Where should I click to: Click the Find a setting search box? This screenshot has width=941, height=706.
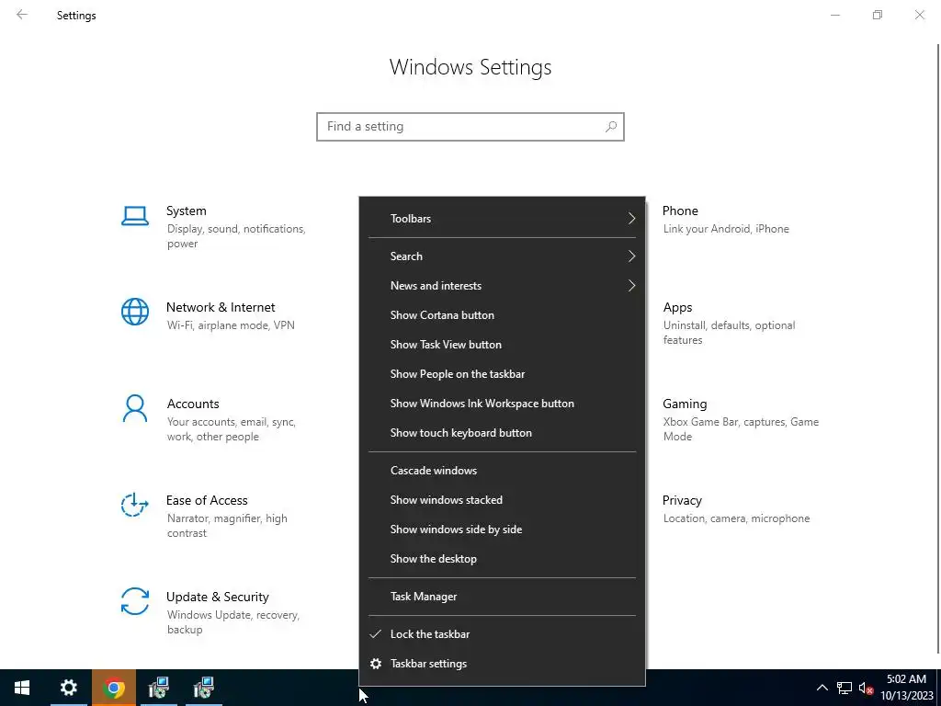coord(470,127)
